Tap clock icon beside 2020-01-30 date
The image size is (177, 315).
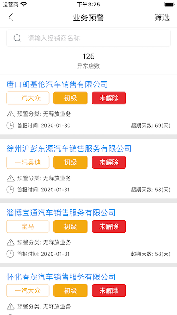click(x=11, y=126)
